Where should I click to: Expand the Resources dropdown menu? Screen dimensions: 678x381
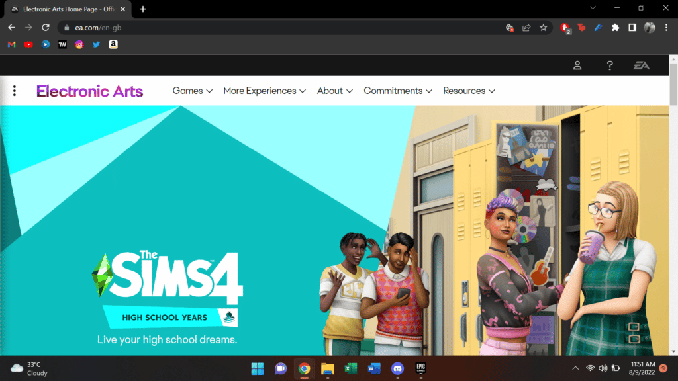[x=469, y=91]
